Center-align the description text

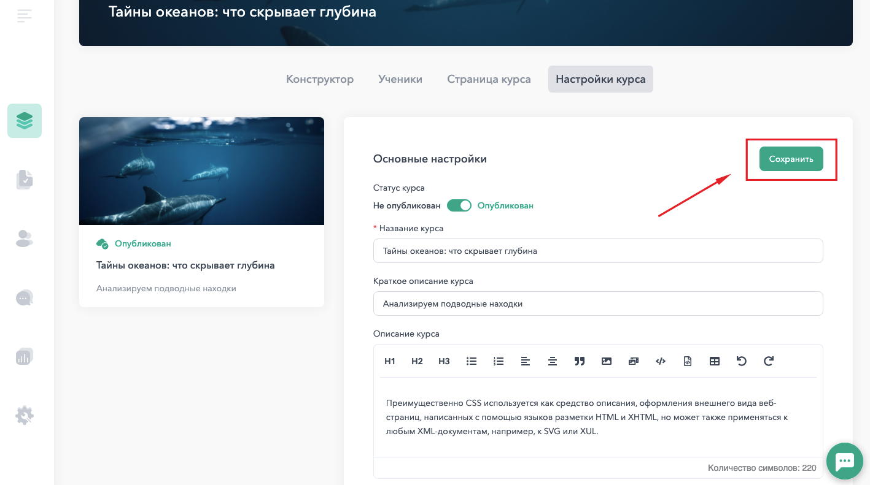tap(553, 361)
